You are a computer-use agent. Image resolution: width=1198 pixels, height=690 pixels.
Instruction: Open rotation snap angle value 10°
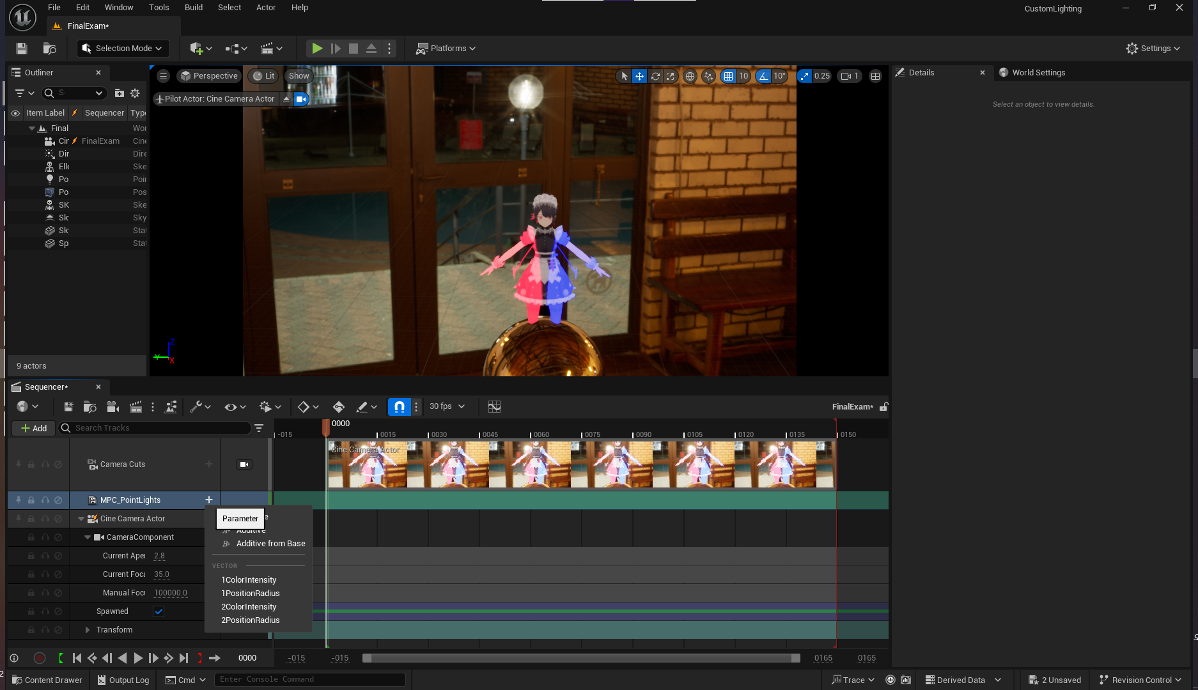tap(780, 76)
